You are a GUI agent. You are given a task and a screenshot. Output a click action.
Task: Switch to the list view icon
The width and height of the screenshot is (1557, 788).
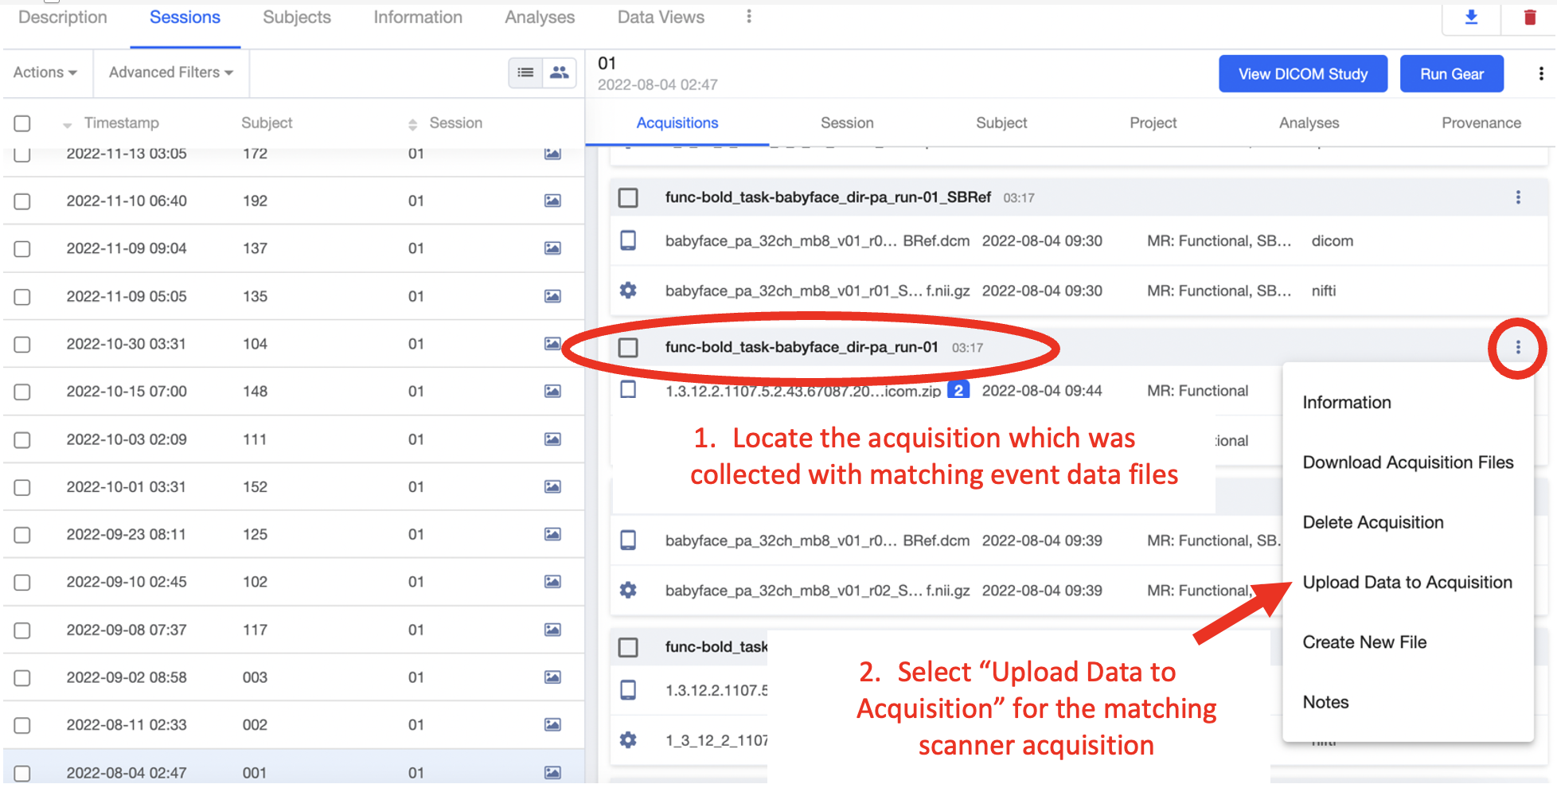point(525,72)
